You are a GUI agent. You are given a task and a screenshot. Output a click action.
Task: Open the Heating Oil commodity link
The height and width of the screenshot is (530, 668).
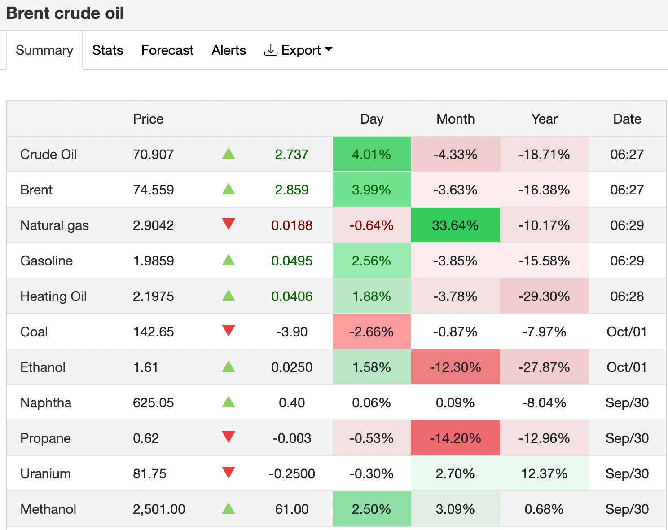coord(53,296)
